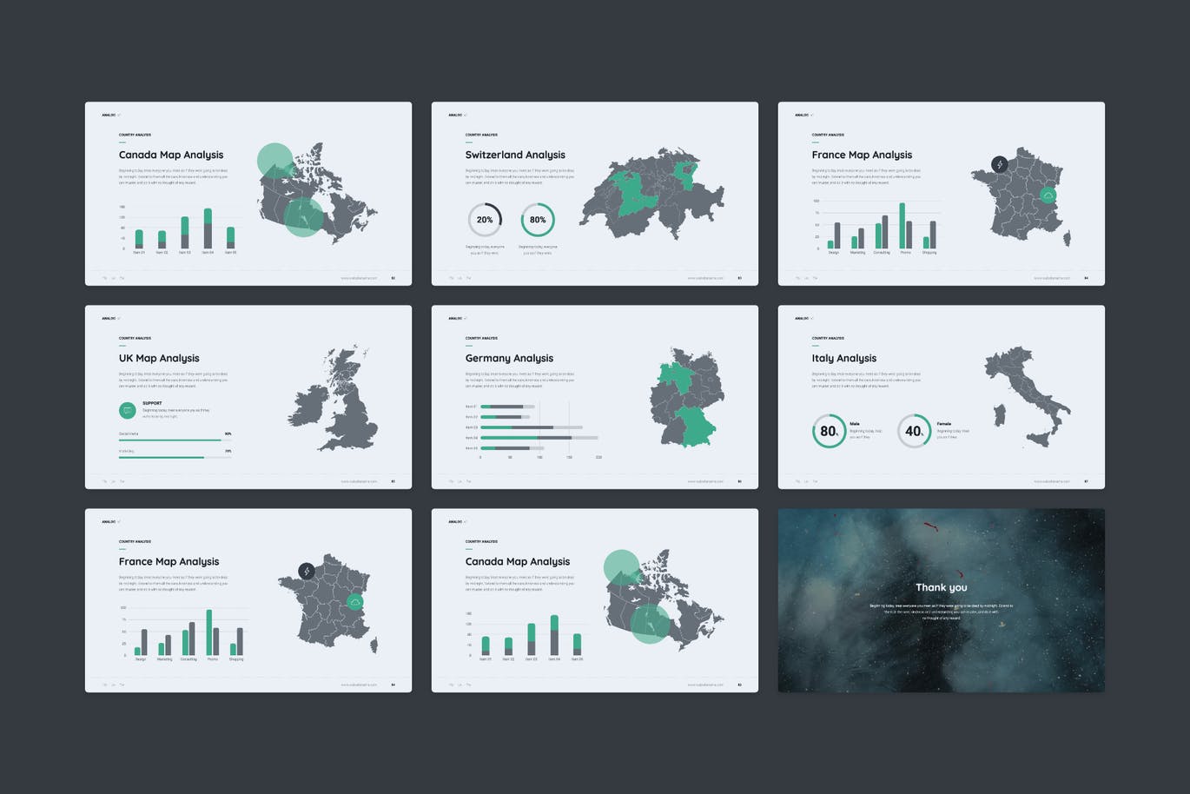Select the 20% donut chart on Switzerland slide
The image size is (1190, 794).
tap(485, 220)
